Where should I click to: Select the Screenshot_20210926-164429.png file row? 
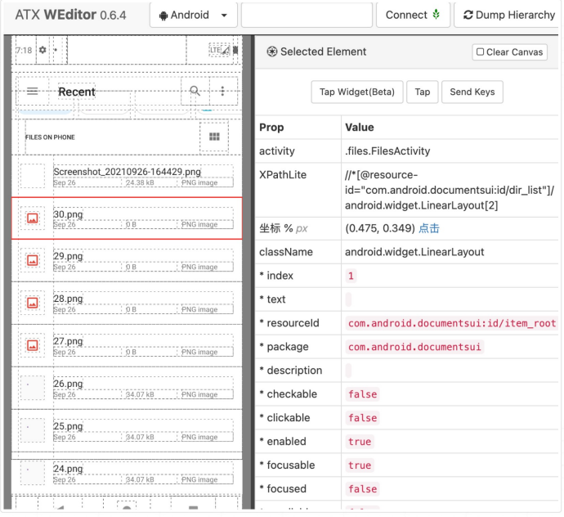point(127,176)
